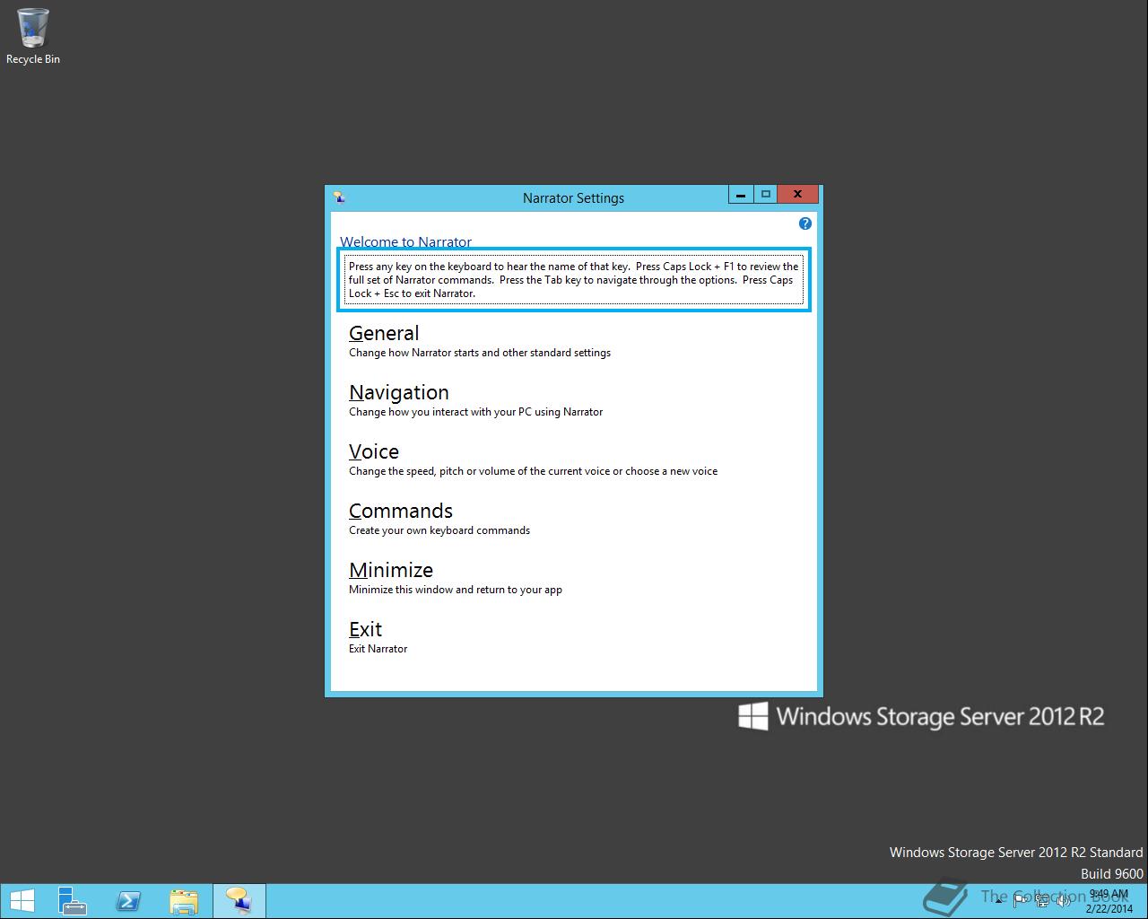This screenshot has height=919, width=1148.
Task: Select the Narrator taskbar button
Action: (x=239, y=901)
